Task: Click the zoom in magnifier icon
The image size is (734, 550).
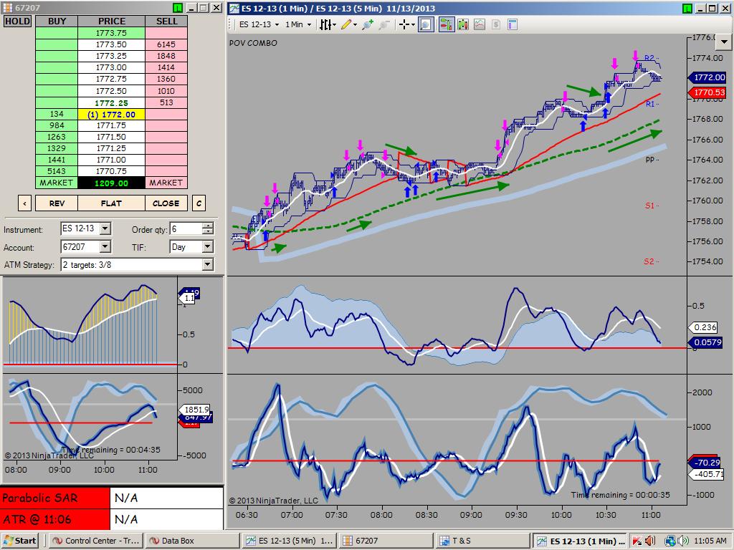Action: [368, 25]
